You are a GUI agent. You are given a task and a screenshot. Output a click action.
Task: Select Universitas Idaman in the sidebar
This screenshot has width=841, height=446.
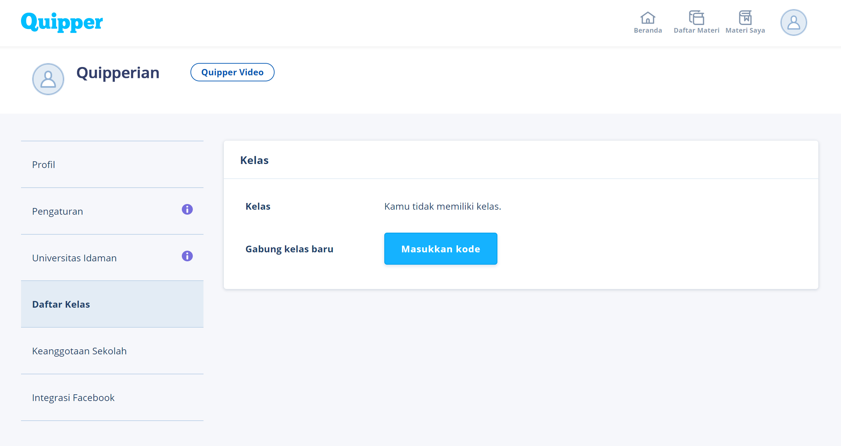tap(112, 258)
